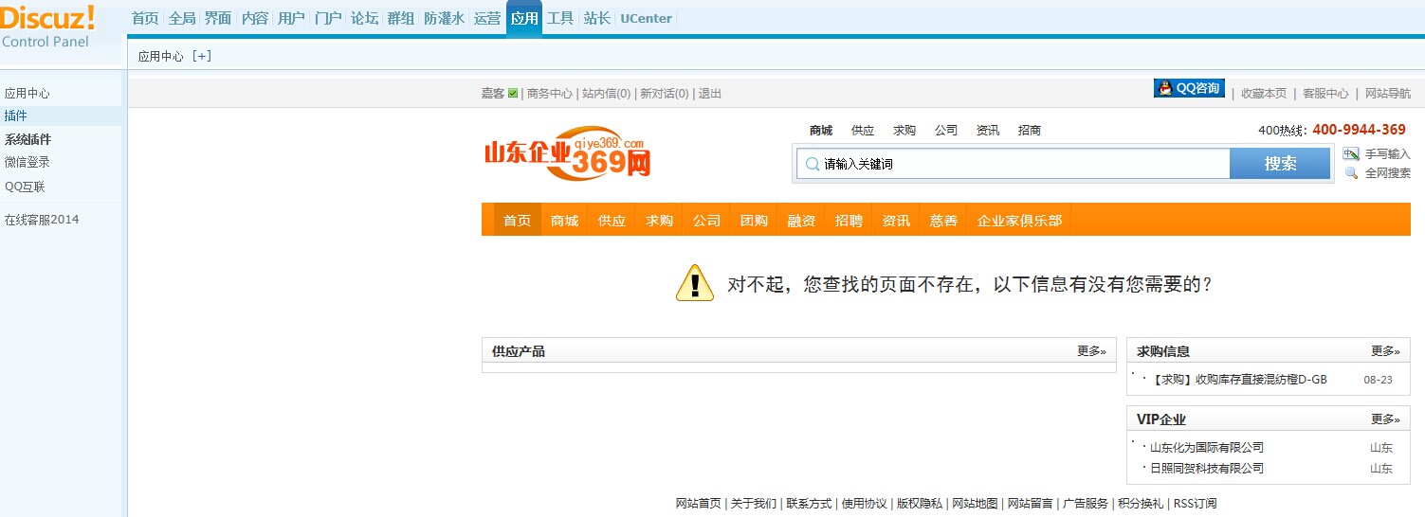The height and width of the screenshot is (517, 1425).
Task: Click 关于我们 footer link
Action: [754, 504]
